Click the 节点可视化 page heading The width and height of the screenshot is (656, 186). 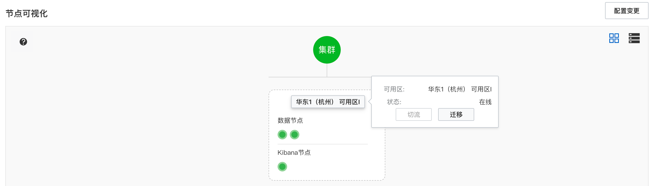click(x=27, y=14)
